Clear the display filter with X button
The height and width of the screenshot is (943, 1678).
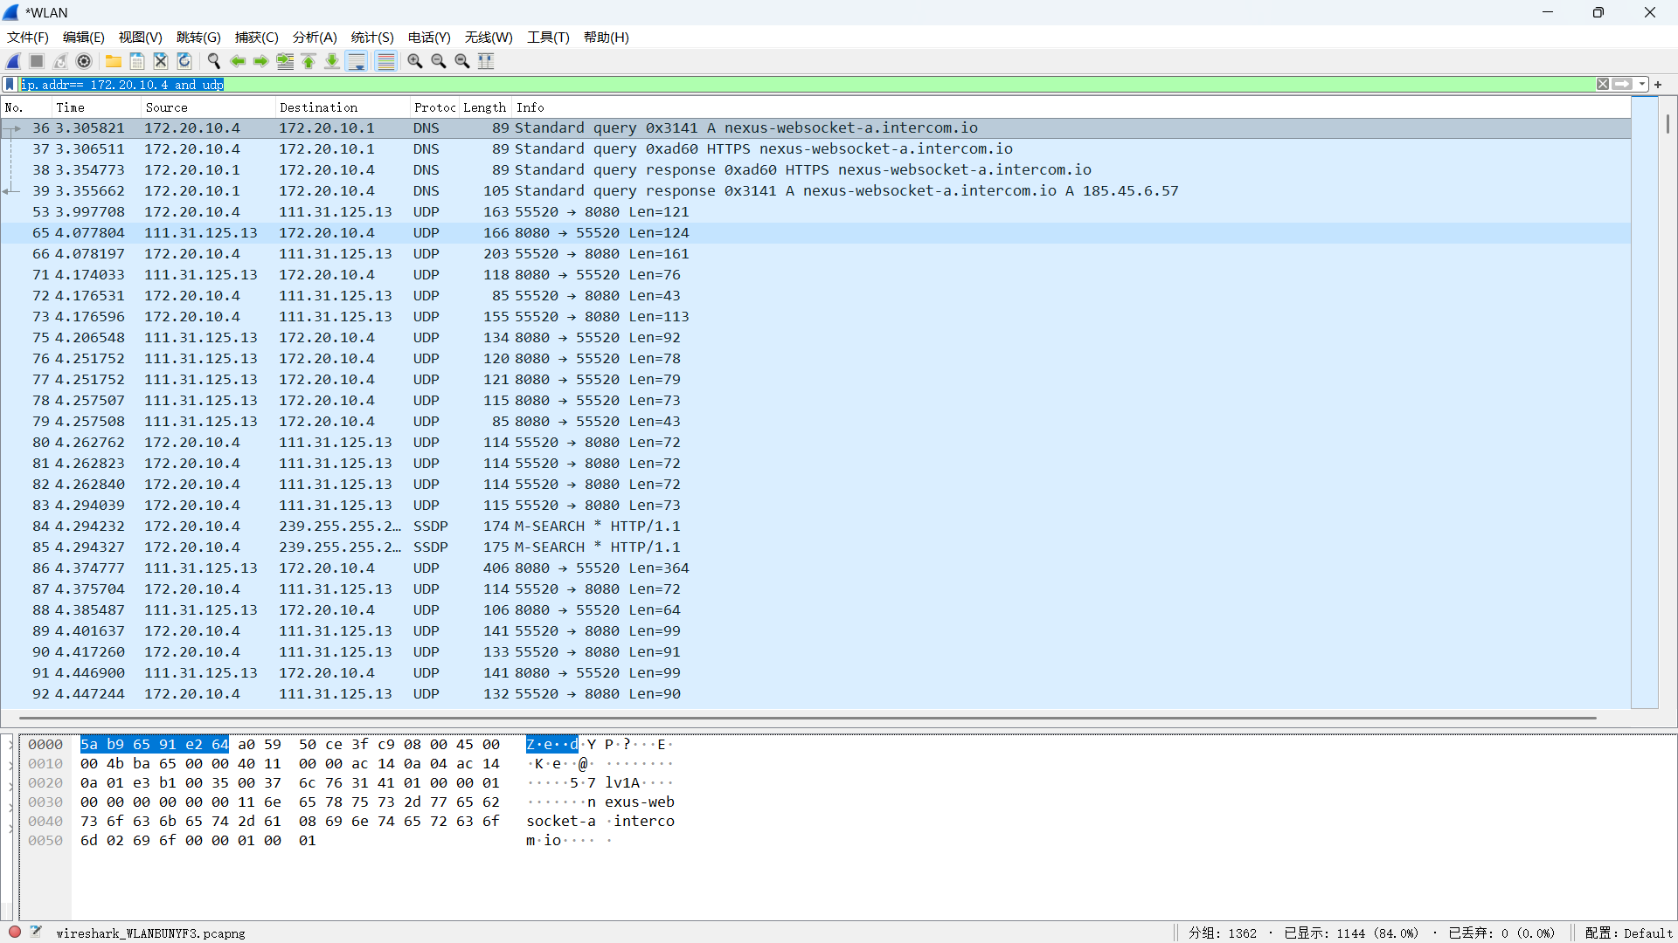point(1602,85)
